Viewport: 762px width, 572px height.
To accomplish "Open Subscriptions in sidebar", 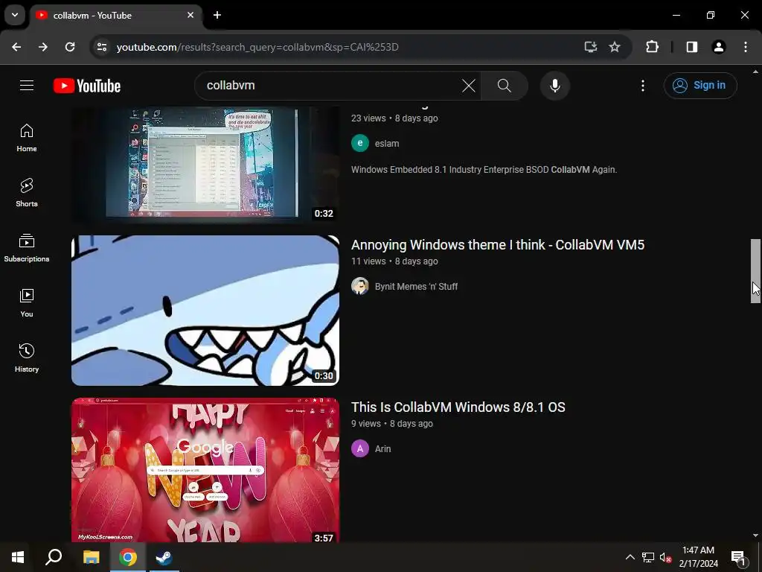I will 27,248.
